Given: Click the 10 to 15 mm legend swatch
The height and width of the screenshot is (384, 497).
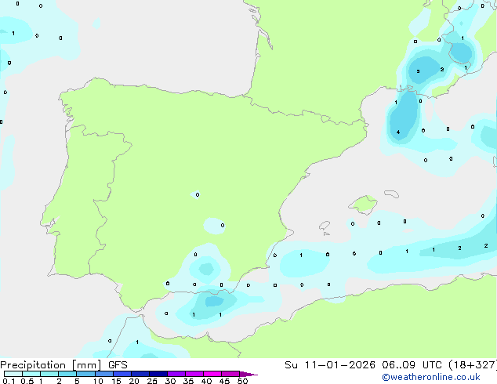Looking at the screenshot, I should (x=104, y=374).
